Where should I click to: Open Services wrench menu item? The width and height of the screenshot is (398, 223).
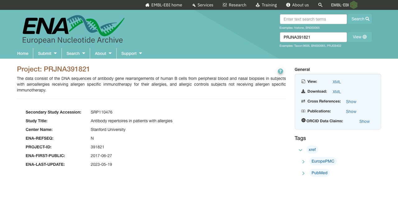[202, 5]
